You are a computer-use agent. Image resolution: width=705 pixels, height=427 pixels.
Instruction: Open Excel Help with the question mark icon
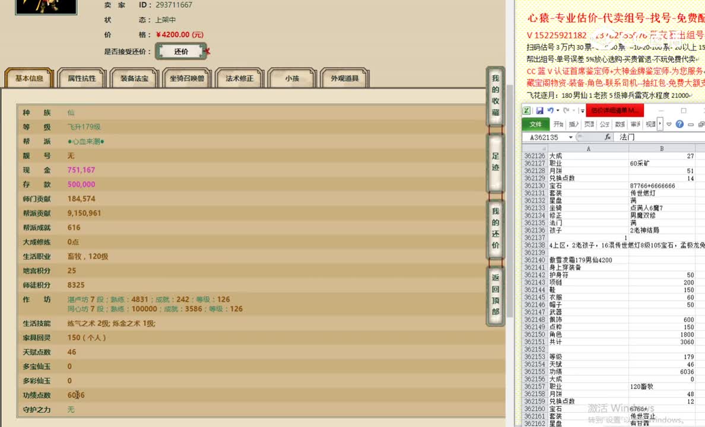[x=679, y=124]
